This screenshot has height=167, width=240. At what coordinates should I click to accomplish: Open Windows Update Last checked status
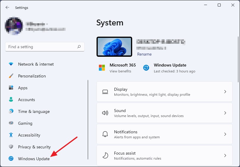coord(174,71)
